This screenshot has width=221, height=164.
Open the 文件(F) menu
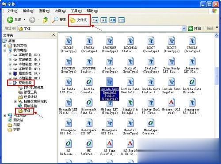point(12,11)
